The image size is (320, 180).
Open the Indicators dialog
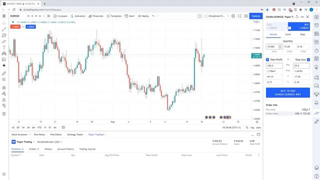pyautogui.click(x=78, y=16)
